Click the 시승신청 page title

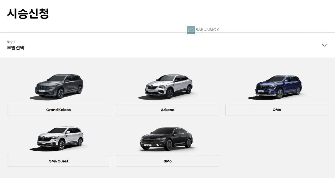coord(28,13)
